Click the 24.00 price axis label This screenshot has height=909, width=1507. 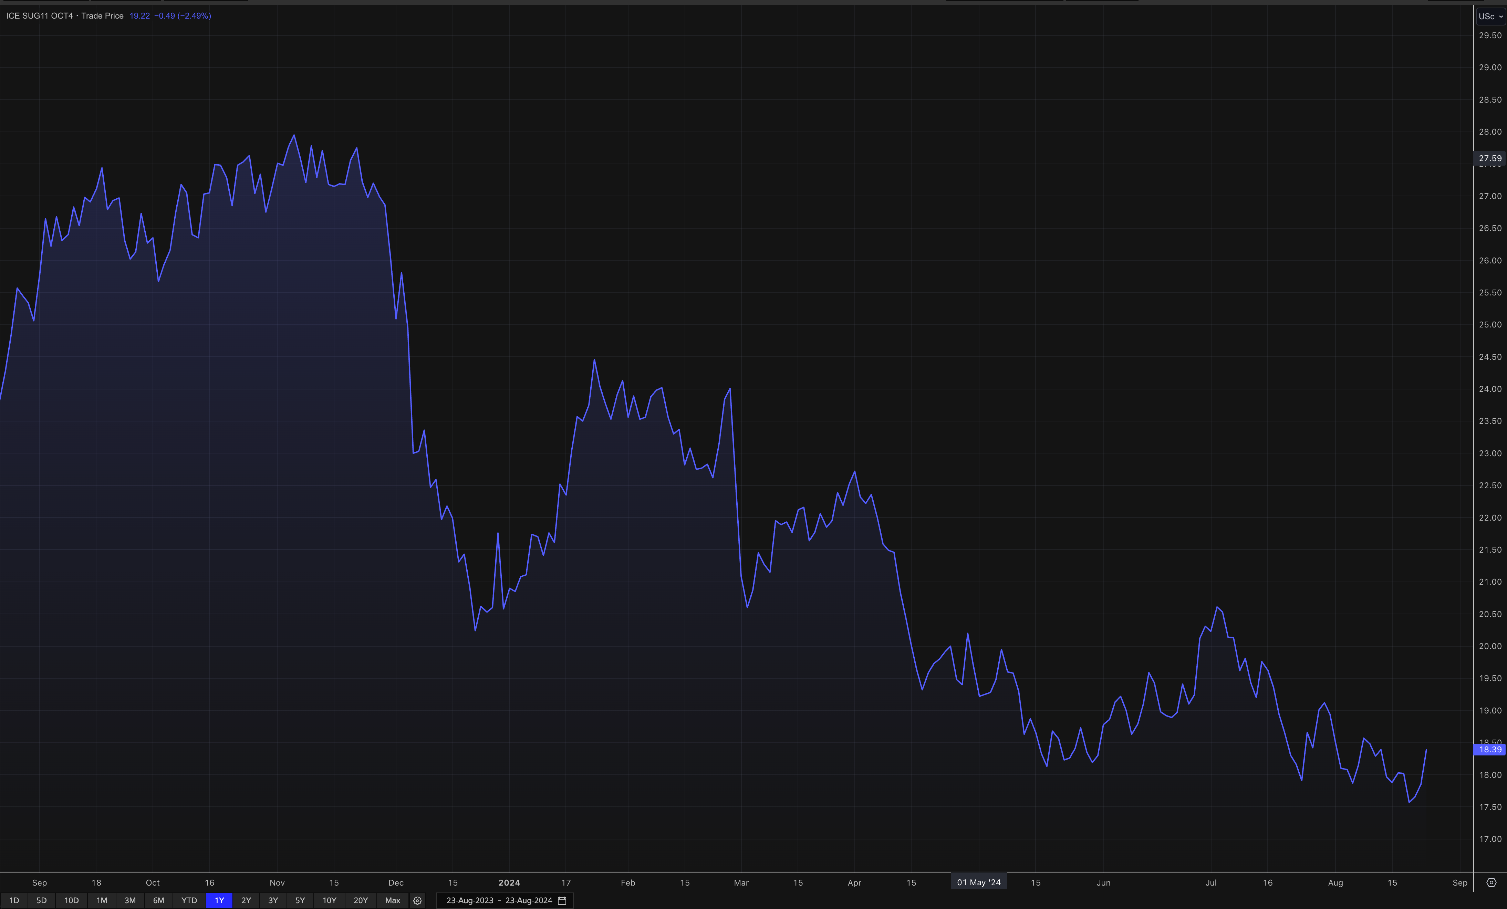point(1490,389)
